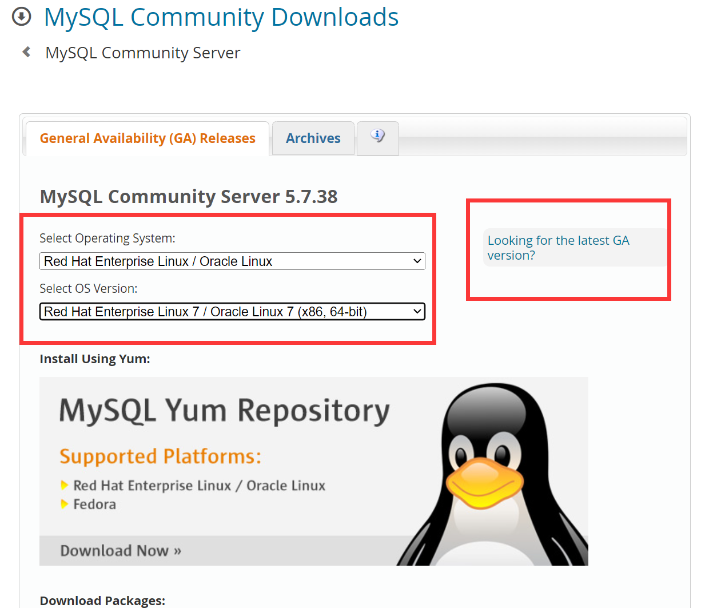Click the download arrow icon beside the page title
The image size is (721, 608).
pyautogui.click(x=21, y=16)
